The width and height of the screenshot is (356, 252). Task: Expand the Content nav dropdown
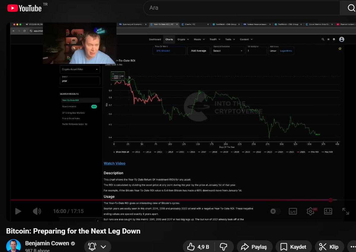tap(246, 39)
